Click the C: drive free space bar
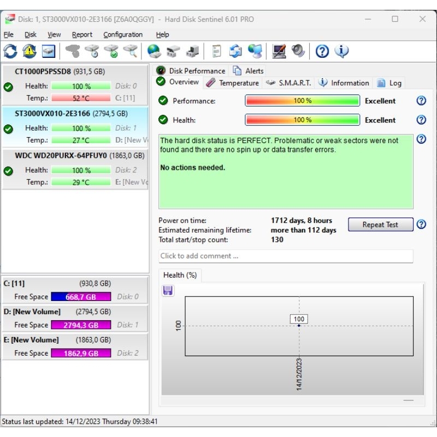 click(81, 297)
